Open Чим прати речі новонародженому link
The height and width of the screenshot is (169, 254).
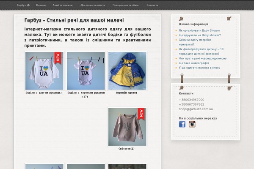(x=203, y=58)
